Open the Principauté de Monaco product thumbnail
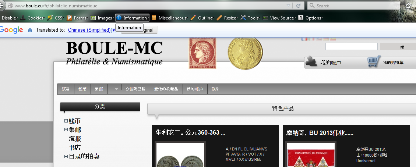The image size is (416, 167). click(311, 155)
